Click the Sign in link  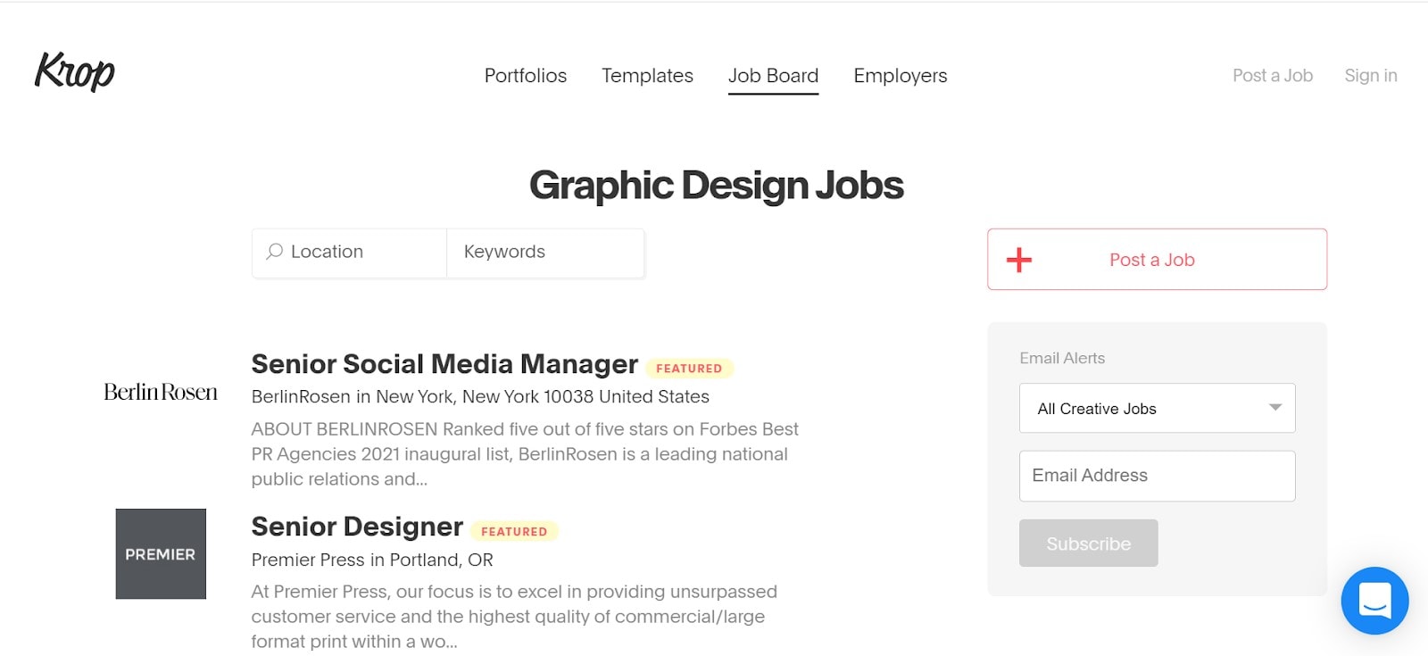pyautogui.click(x=1370, y=76)
